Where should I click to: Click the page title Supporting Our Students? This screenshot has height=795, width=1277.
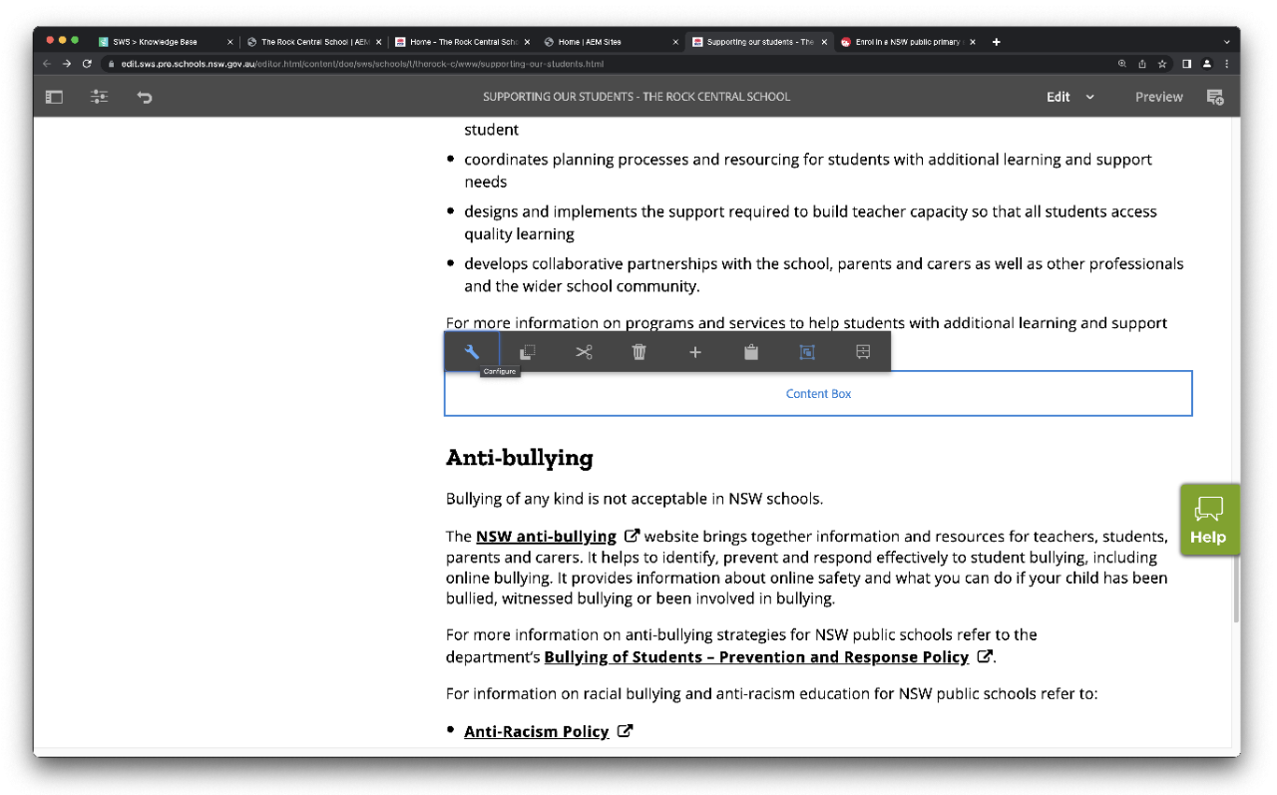click(x=637, y=97)
